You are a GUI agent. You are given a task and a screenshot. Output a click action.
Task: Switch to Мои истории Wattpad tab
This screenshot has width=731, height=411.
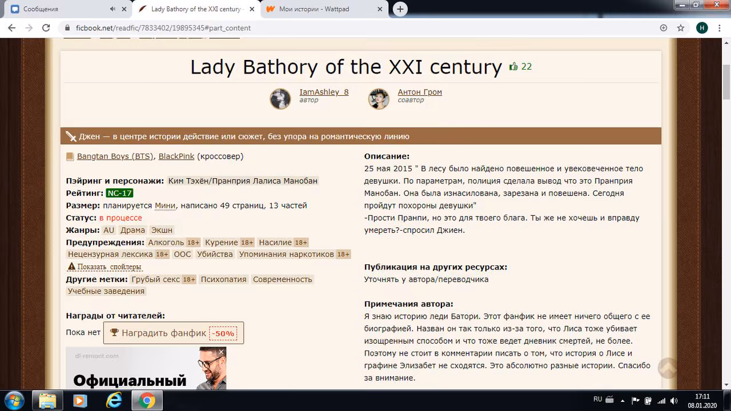326,9
